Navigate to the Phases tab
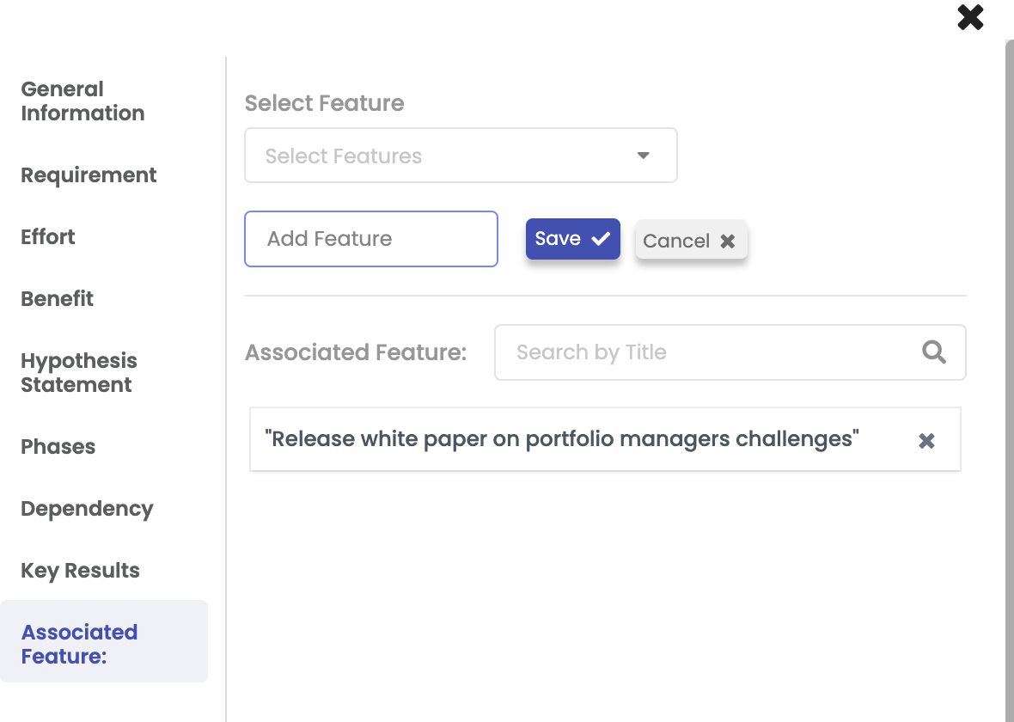 click(58, 447)
